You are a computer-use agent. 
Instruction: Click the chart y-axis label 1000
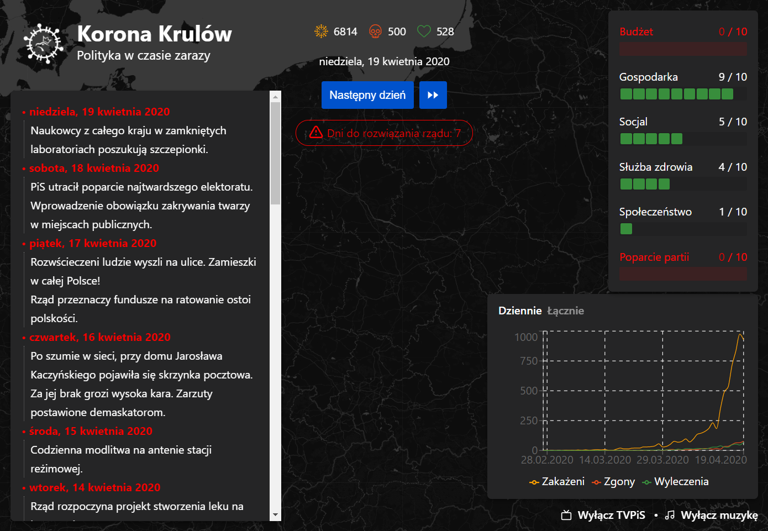point(526,337)
